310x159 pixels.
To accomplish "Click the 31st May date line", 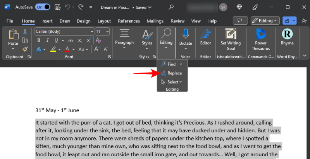I will pyautogui.click(x=57, y=110).
